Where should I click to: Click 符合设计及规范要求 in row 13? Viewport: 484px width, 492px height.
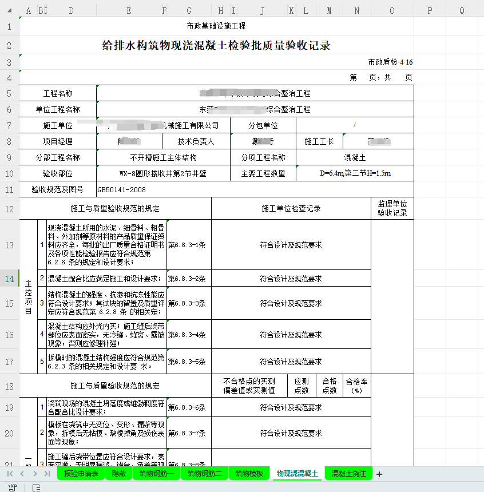tap(291, 245)
